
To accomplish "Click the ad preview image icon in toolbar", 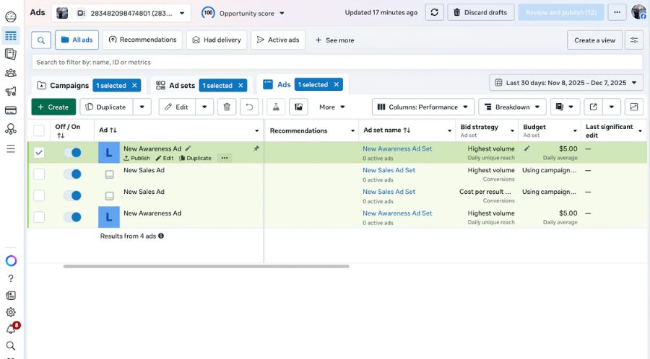I will click(x=298, y=107).
